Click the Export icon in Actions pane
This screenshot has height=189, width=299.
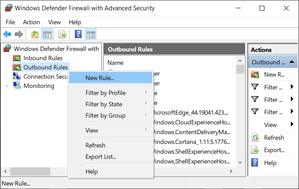[x=255, y=150]
